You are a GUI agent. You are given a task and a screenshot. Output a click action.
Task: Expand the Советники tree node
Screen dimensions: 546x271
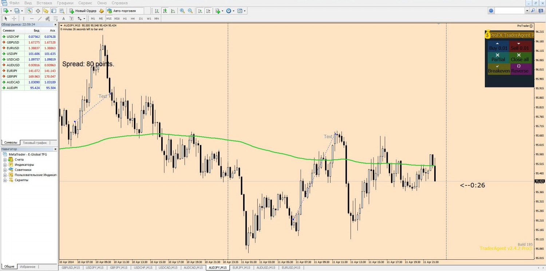click(x=5, y=170)
